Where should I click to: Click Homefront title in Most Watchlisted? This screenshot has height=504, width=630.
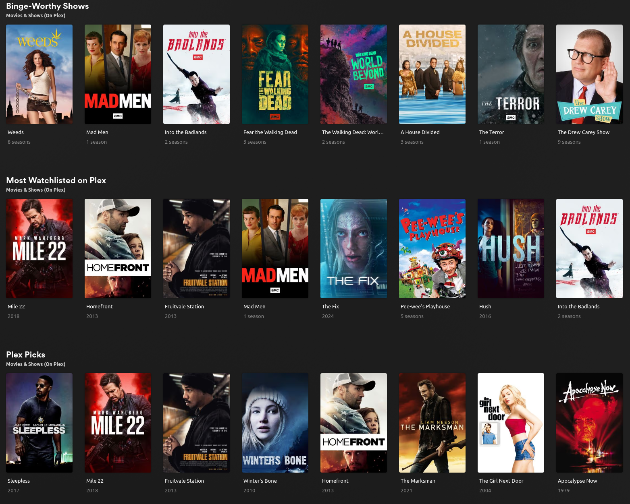pos(99,306)
